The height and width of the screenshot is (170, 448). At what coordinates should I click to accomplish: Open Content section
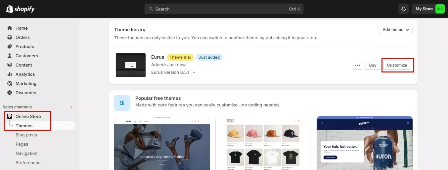click(24, 65)
